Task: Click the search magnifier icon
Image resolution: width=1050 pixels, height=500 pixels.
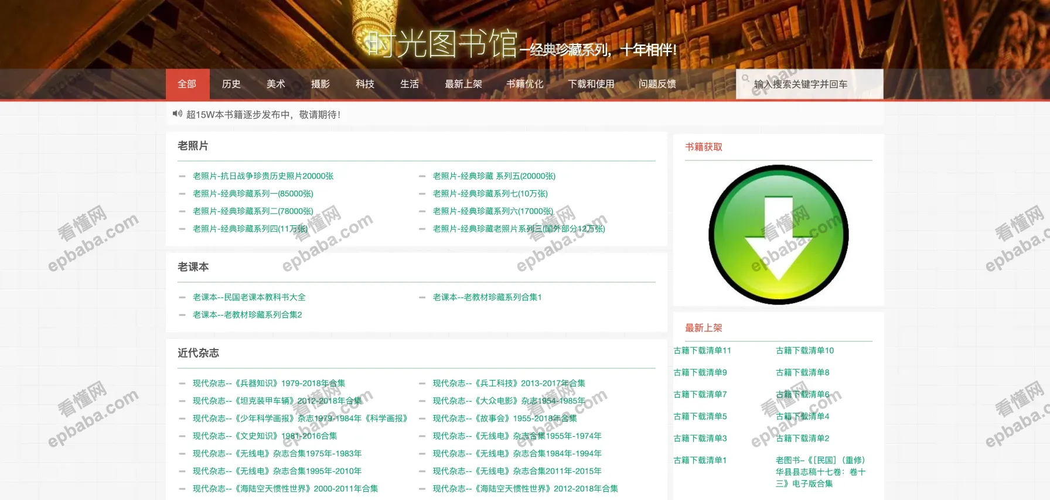Action: 745,78
